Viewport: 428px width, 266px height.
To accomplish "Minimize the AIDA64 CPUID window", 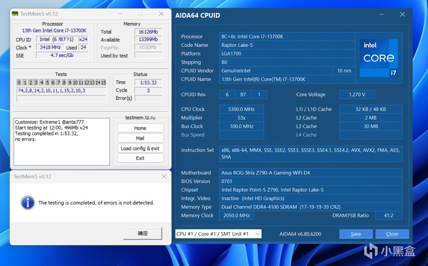I will coord(382,14).
